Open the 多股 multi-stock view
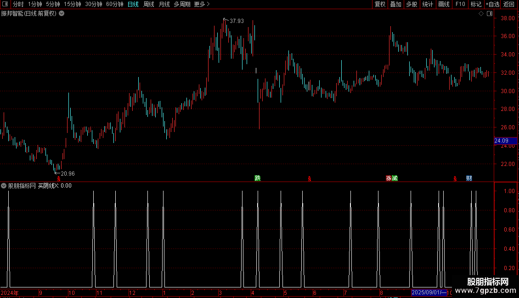 412,4
